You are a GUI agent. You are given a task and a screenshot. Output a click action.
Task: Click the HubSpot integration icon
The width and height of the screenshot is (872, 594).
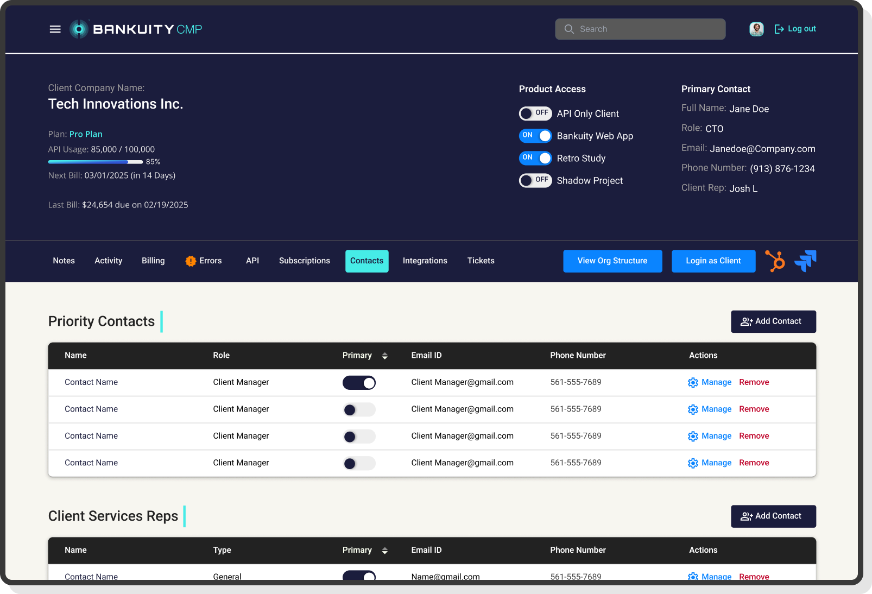775,261
